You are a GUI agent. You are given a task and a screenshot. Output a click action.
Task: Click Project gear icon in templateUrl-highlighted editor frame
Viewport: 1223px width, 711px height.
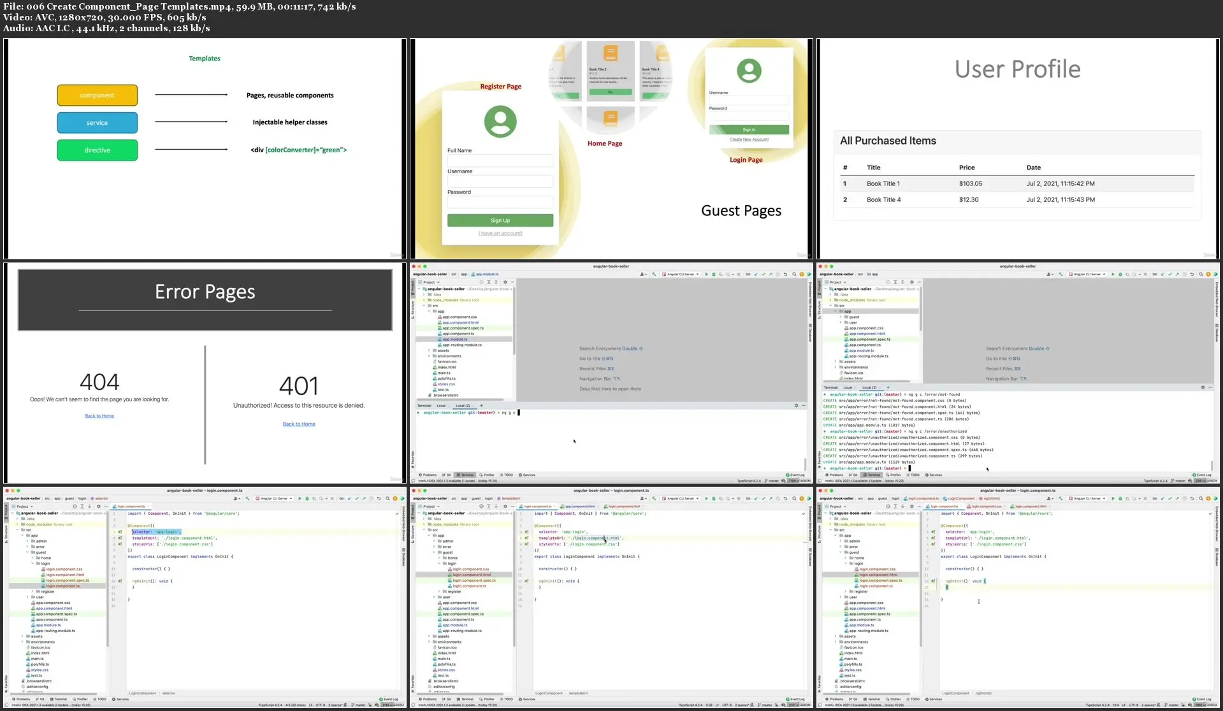click(x=505, y=506)
